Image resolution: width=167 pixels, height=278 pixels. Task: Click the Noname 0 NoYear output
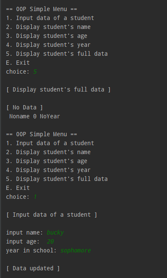35,116
